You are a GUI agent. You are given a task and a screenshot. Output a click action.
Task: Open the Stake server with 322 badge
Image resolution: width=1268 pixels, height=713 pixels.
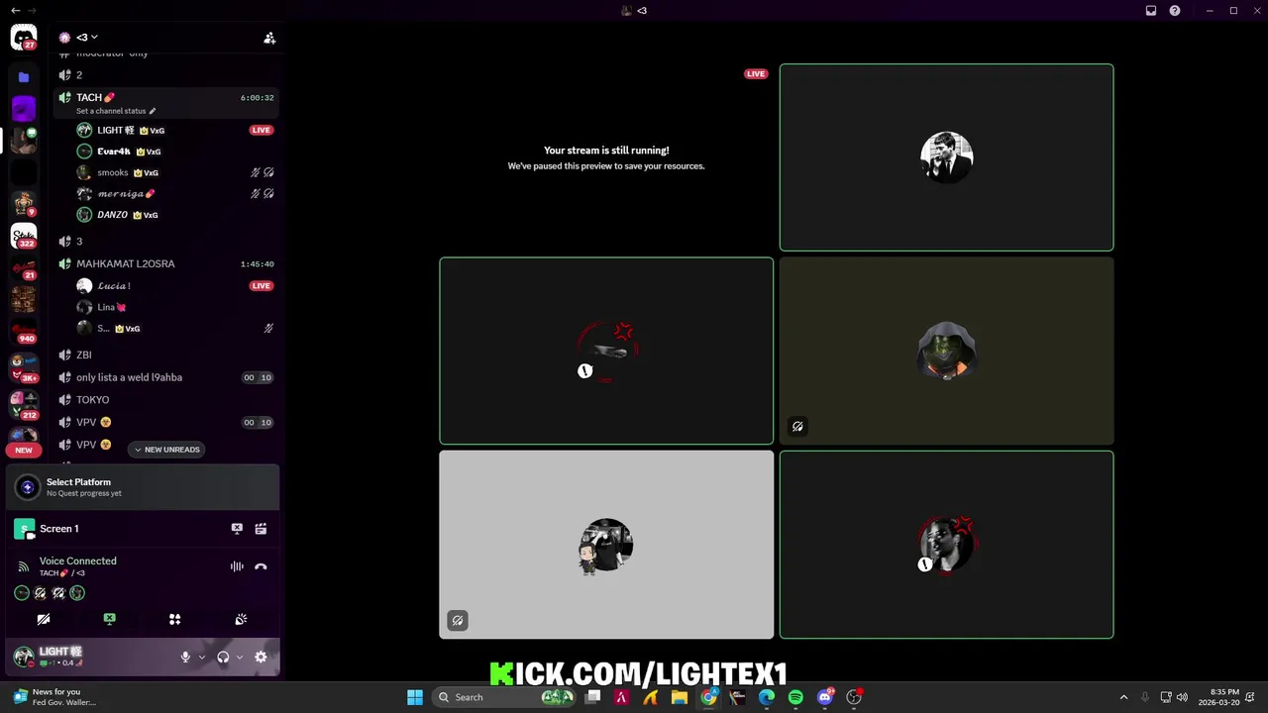pyautogui.click(x=24, y=236)
